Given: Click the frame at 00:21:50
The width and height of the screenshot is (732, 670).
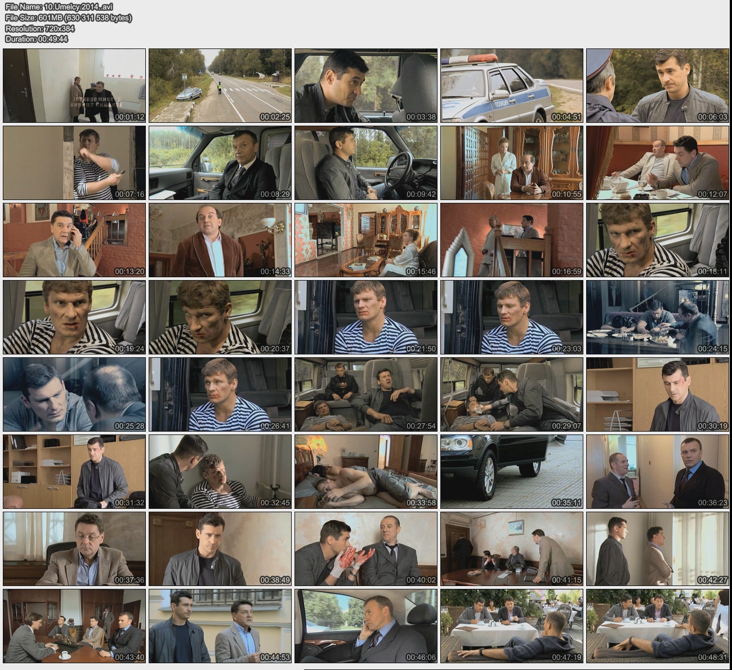Looking at the screenshot, I should tap(366, 317).
